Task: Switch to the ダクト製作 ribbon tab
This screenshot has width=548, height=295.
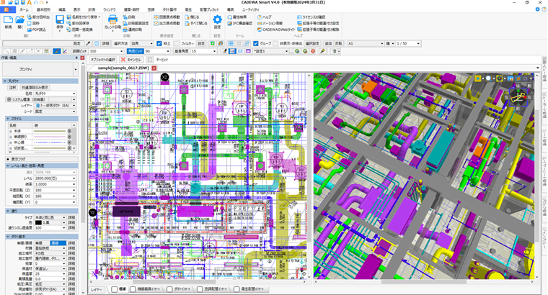Action: 169,9
